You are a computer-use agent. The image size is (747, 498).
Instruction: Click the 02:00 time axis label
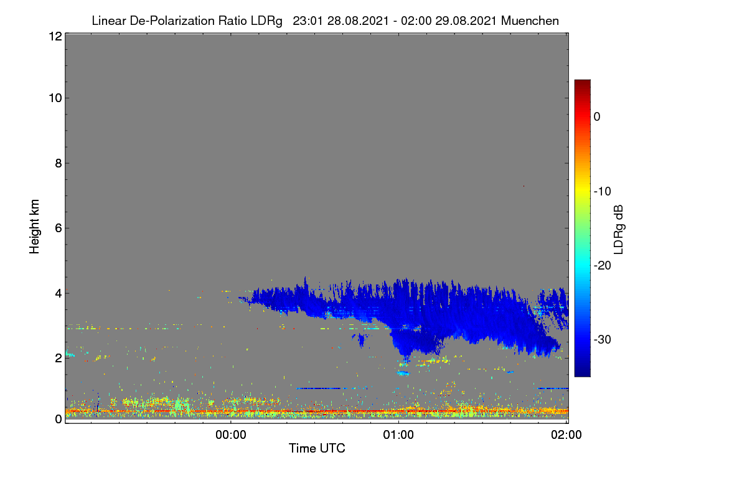click(x=567, y=436)
